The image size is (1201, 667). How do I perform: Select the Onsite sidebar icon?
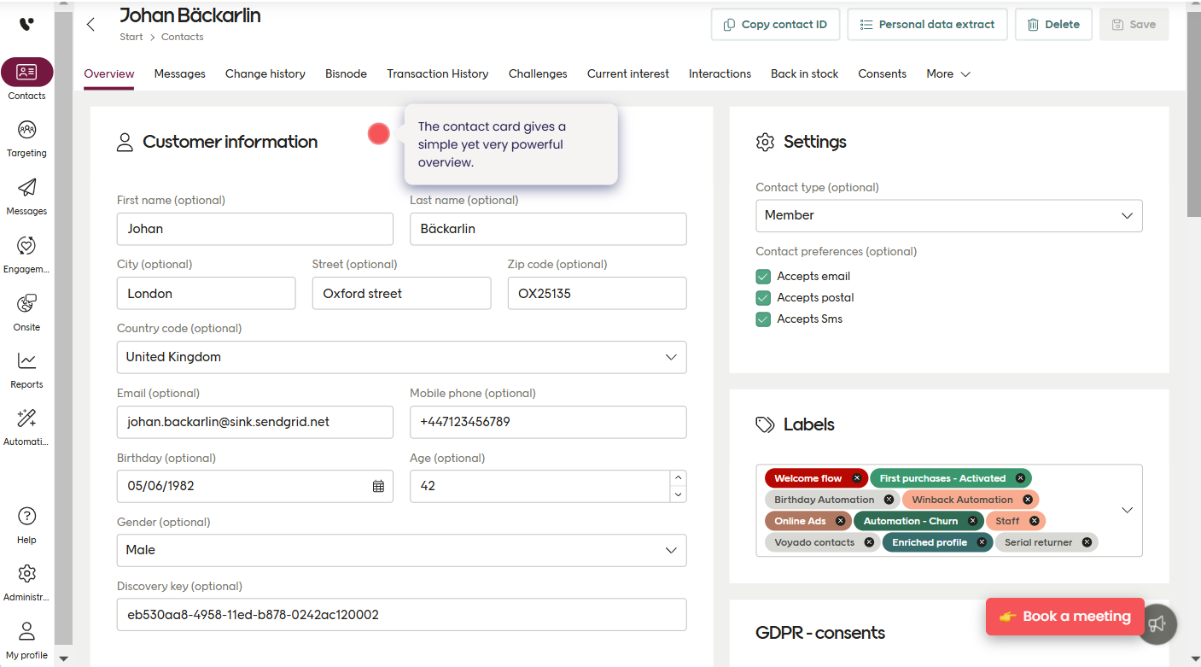[x=26, y=309]
